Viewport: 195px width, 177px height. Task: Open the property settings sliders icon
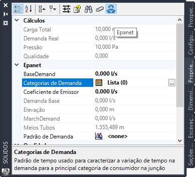coord(67,9)
